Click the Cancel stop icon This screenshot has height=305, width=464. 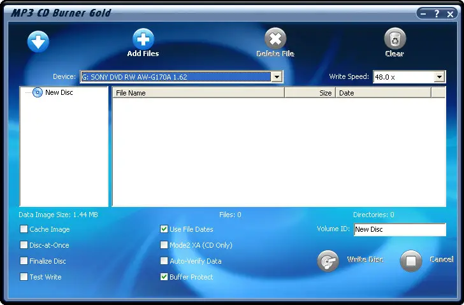410,261
